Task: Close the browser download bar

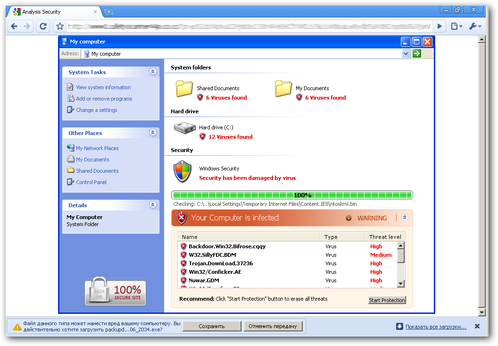Action: pyautogui.click(x=477, y=326)
